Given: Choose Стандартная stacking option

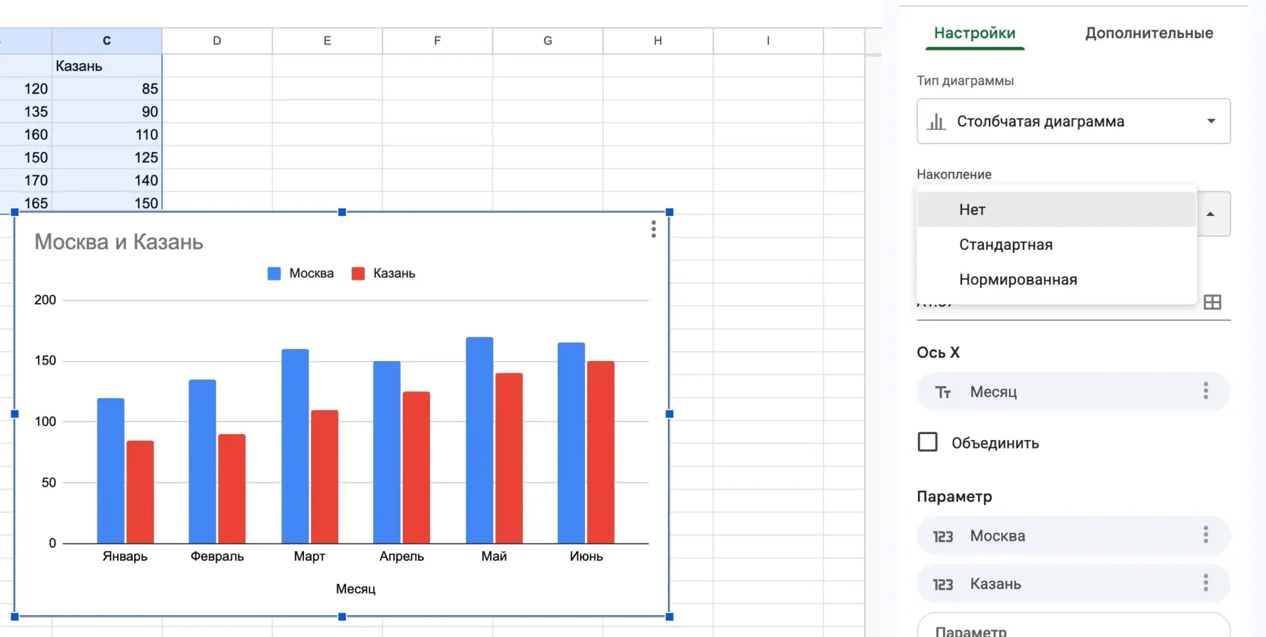Looking at the screenshot, I should (1056, 244).
